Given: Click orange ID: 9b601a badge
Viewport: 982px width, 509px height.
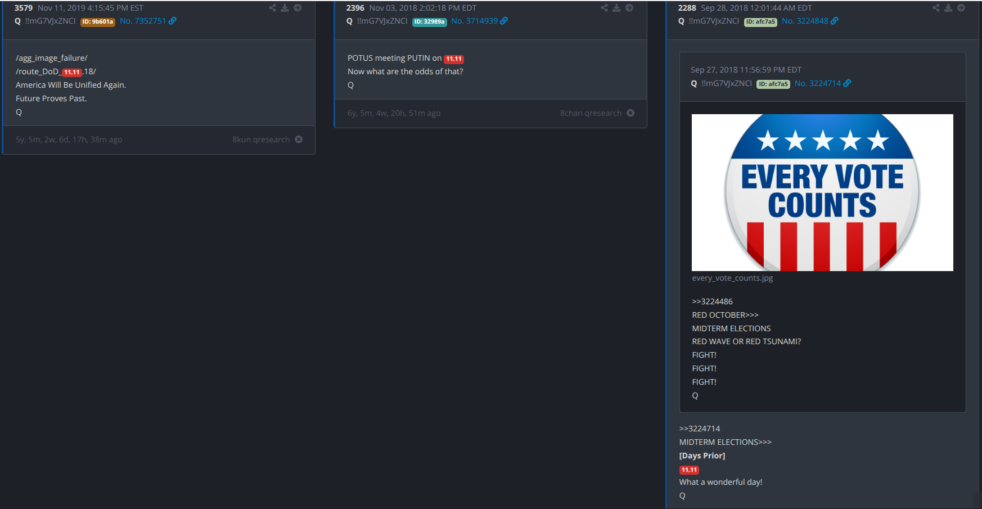Looking at the screenshot, I should pyautogui.click(x=98, y=22).
